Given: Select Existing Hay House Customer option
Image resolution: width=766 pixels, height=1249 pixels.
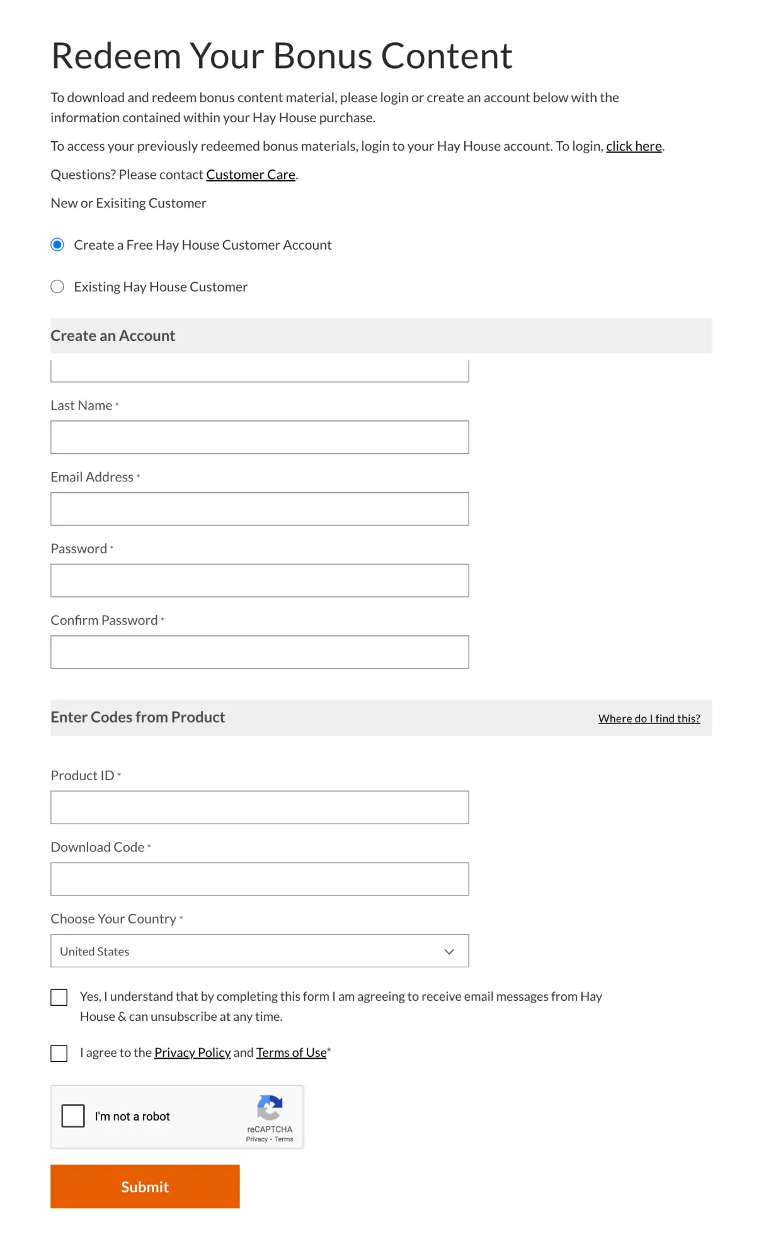Looking at the screenshot, I should pos(57,287).
